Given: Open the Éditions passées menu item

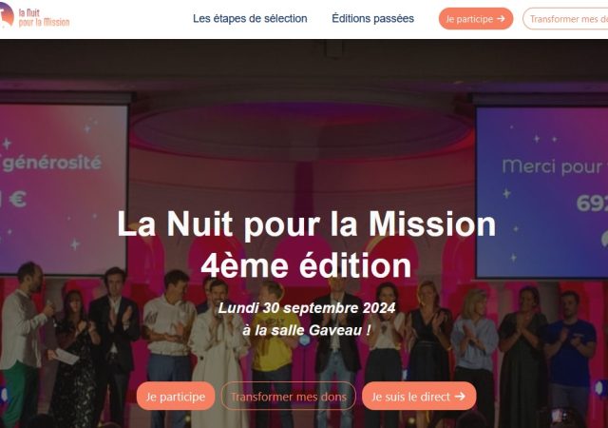Looking at the screenshot, I should click(x=372, y=18).
